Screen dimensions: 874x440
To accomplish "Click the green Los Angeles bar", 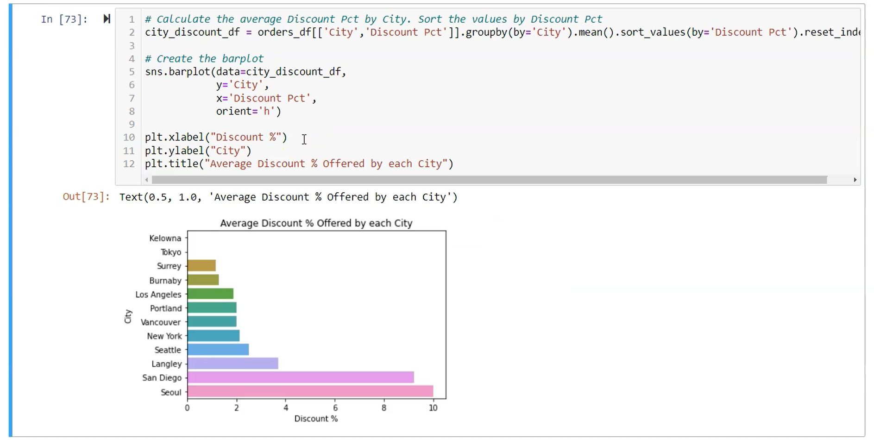I will [x=210, y=294].
